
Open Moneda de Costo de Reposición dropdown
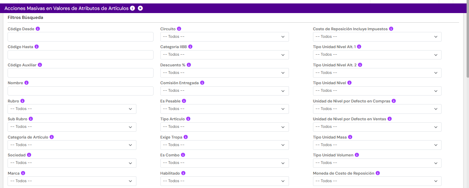(377, 181)
